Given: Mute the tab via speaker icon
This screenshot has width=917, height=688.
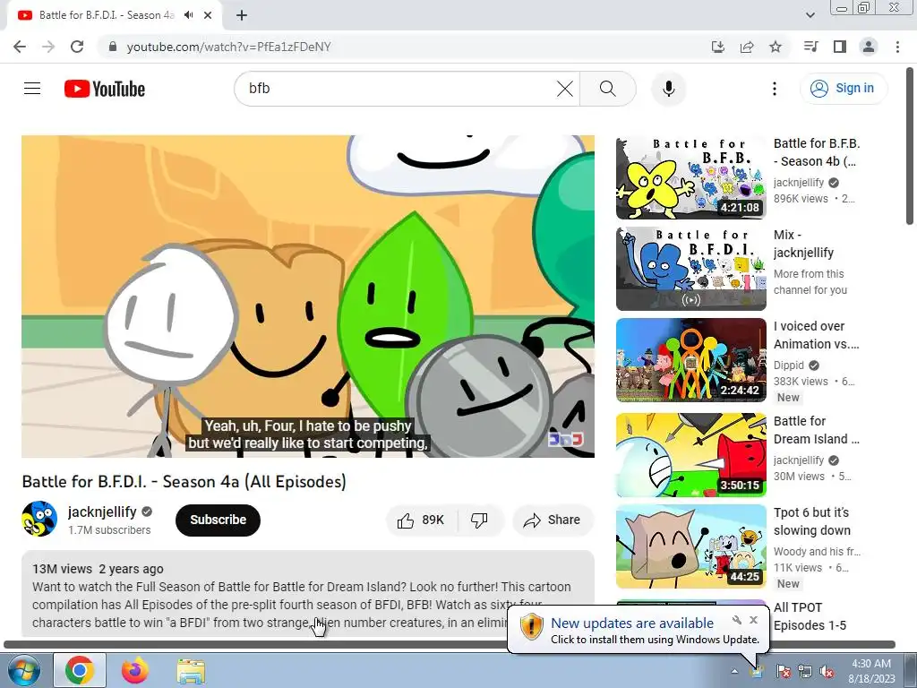Looking at the screenshot, I should coord(188,15).
